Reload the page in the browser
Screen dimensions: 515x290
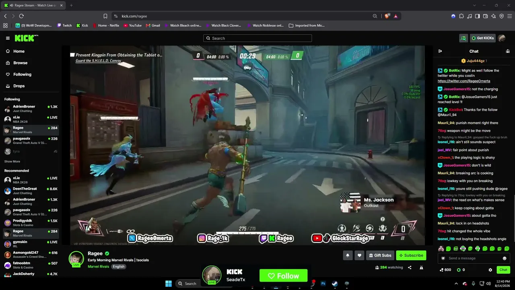click(x=21, y=16)
